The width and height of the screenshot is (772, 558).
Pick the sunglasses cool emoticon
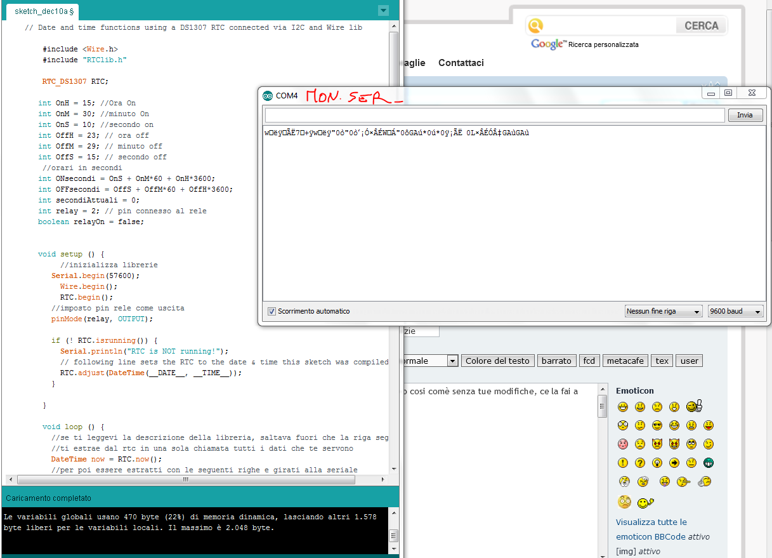(x=657, y=425)
